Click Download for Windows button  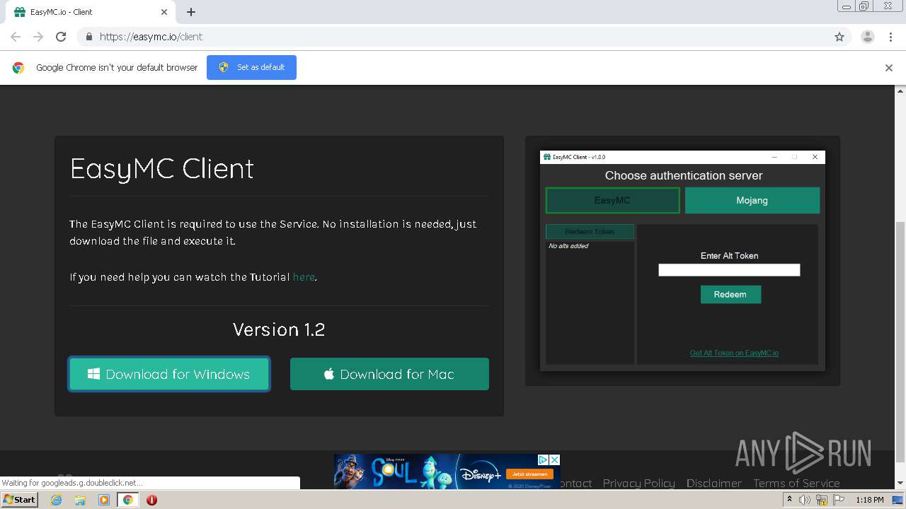coord(169,374)
